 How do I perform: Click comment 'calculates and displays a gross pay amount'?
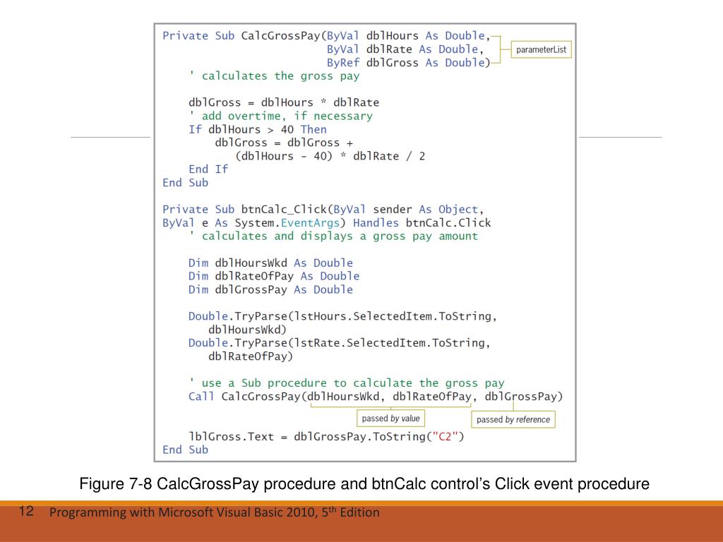click(333, 236)
